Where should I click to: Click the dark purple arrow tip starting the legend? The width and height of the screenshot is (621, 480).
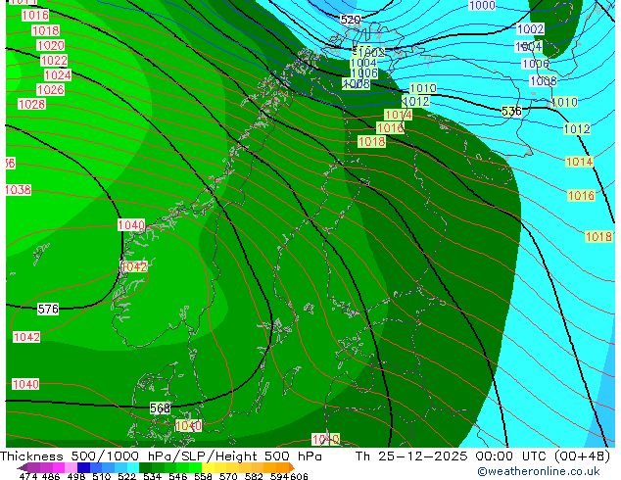point(22,467)
